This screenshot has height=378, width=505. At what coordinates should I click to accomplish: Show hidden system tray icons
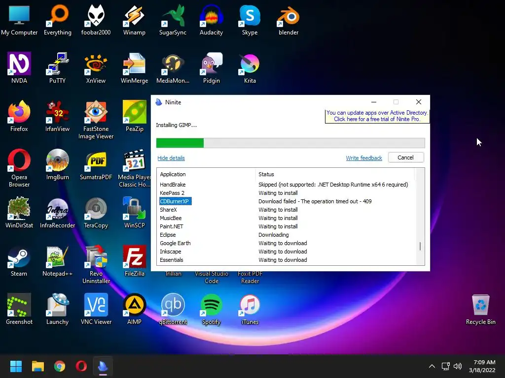click(432, 366)
